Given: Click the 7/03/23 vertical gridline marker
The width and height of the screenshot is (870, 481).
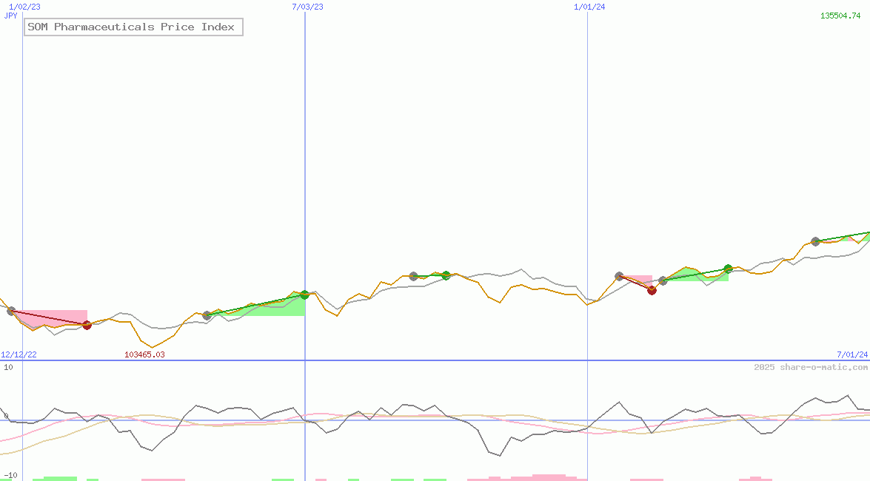Looking at the screenshot, I should (x=305, y=7).
